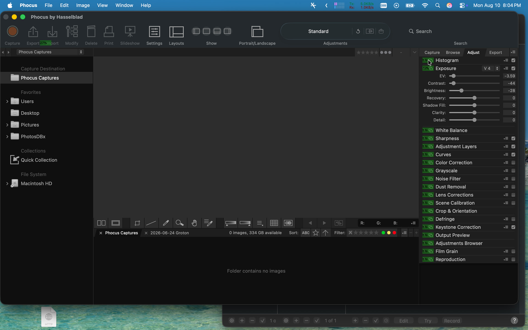Click the EV slider handle

pyautogui.click(x=453, y=76)
